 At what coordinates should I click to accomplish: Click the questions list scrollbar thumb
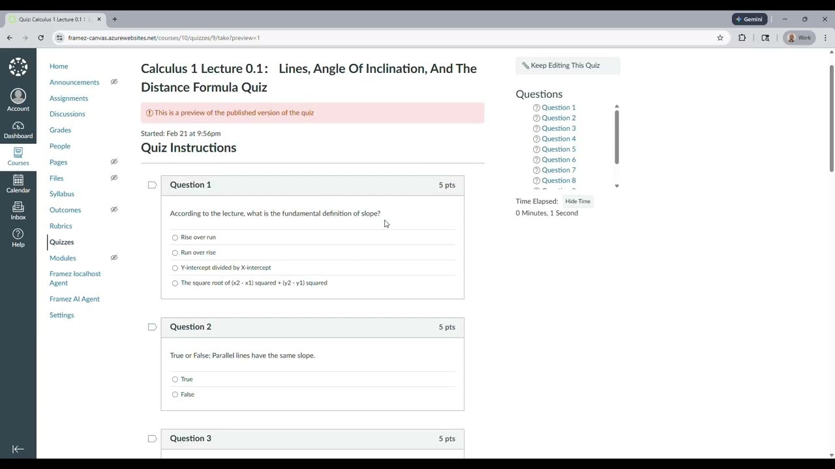pos(616,137)
